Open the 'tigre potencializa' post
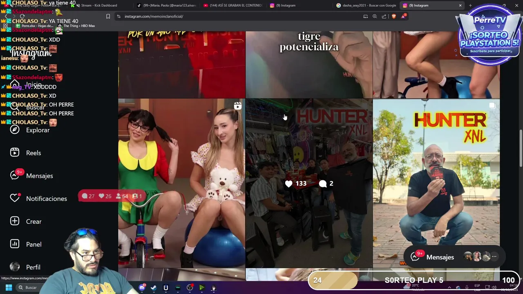Image resolution: width=523 pixels, height=294 pixels. click(x=309, y=65)
